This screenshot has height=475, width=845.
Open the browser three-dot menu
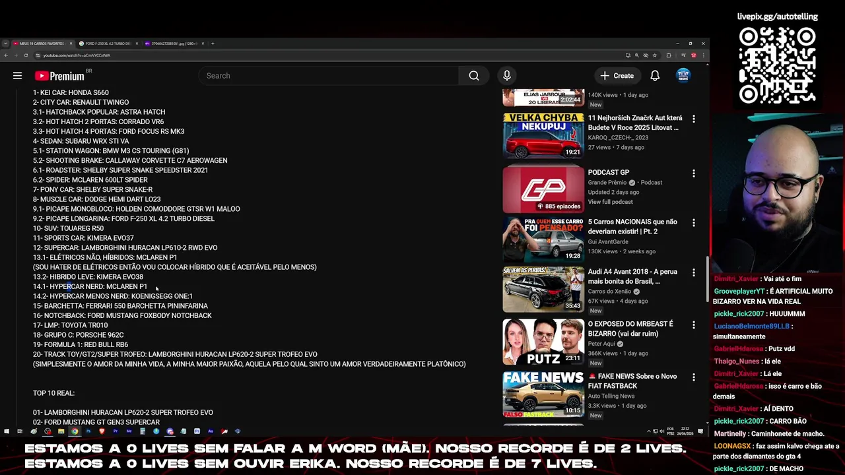[x=704, y=55]
